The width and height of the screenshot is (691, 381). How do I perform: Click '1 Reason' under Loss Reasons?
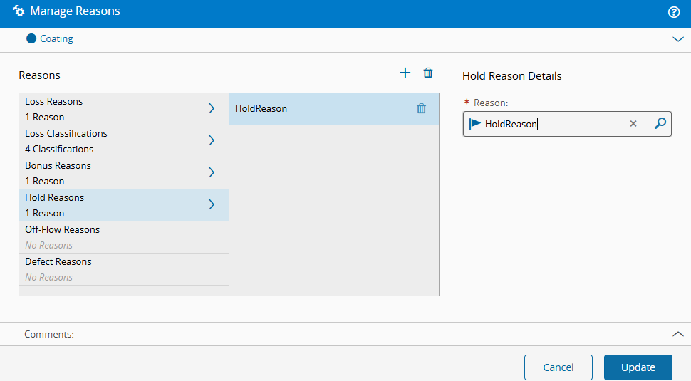pos(44,118)
